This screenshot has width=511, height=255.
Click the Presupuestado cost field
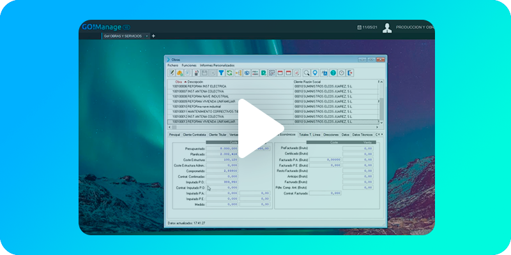point(222,149)
